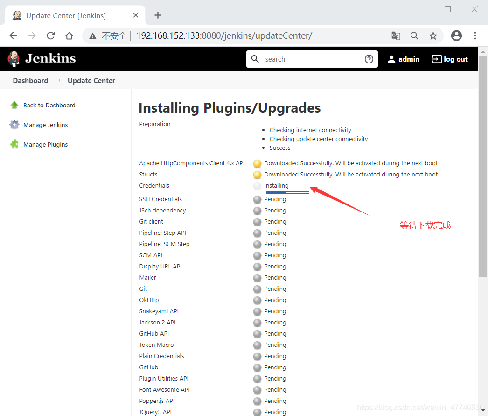This screenshot has height=416, width=488.
Task: Click the Credentials installing progress bar
Action: [287, 192]
